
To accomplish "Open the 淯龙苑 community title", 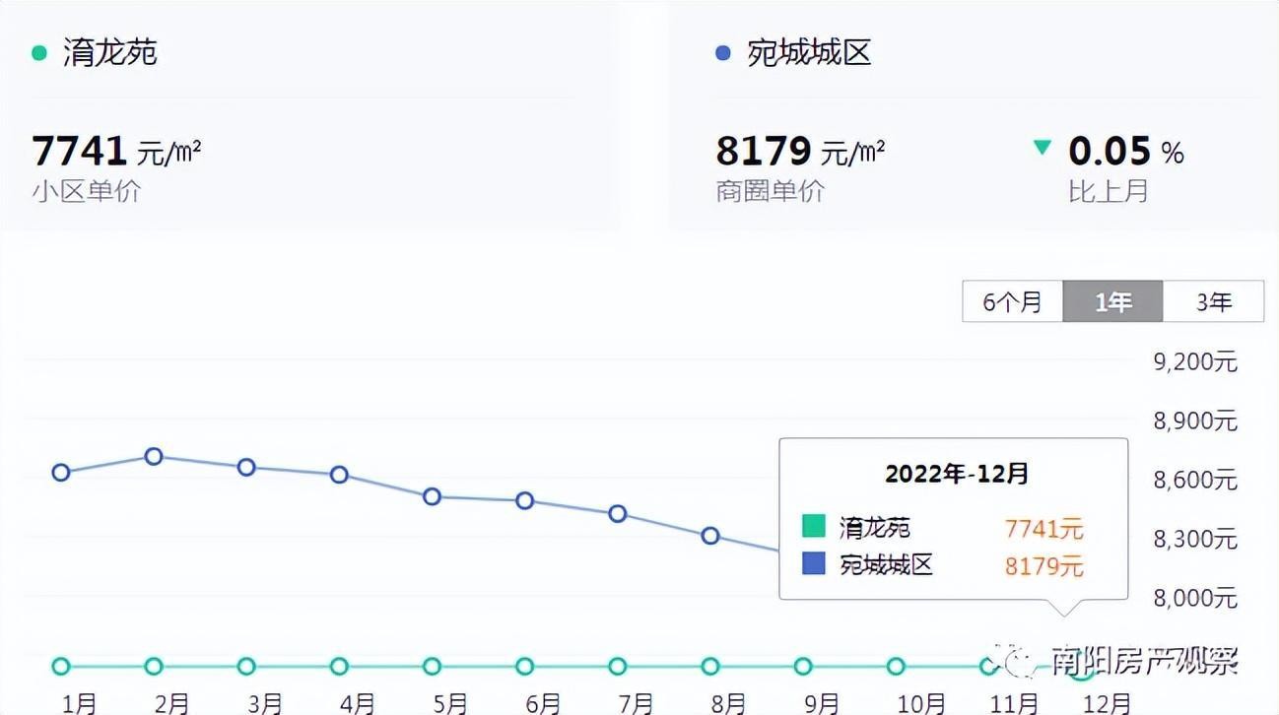I will click(109, 53).
